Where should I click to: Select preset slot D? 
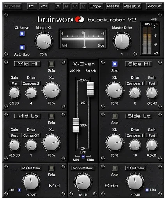84,6
